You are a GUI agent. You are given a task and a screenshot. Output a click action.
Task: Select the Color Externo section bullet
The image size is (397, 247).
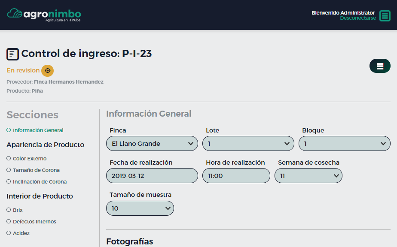click(9, 158)
